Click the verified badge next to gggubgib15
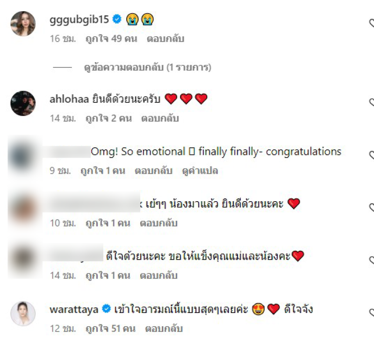This screenshot has width=374, height=350. (117, 19)
